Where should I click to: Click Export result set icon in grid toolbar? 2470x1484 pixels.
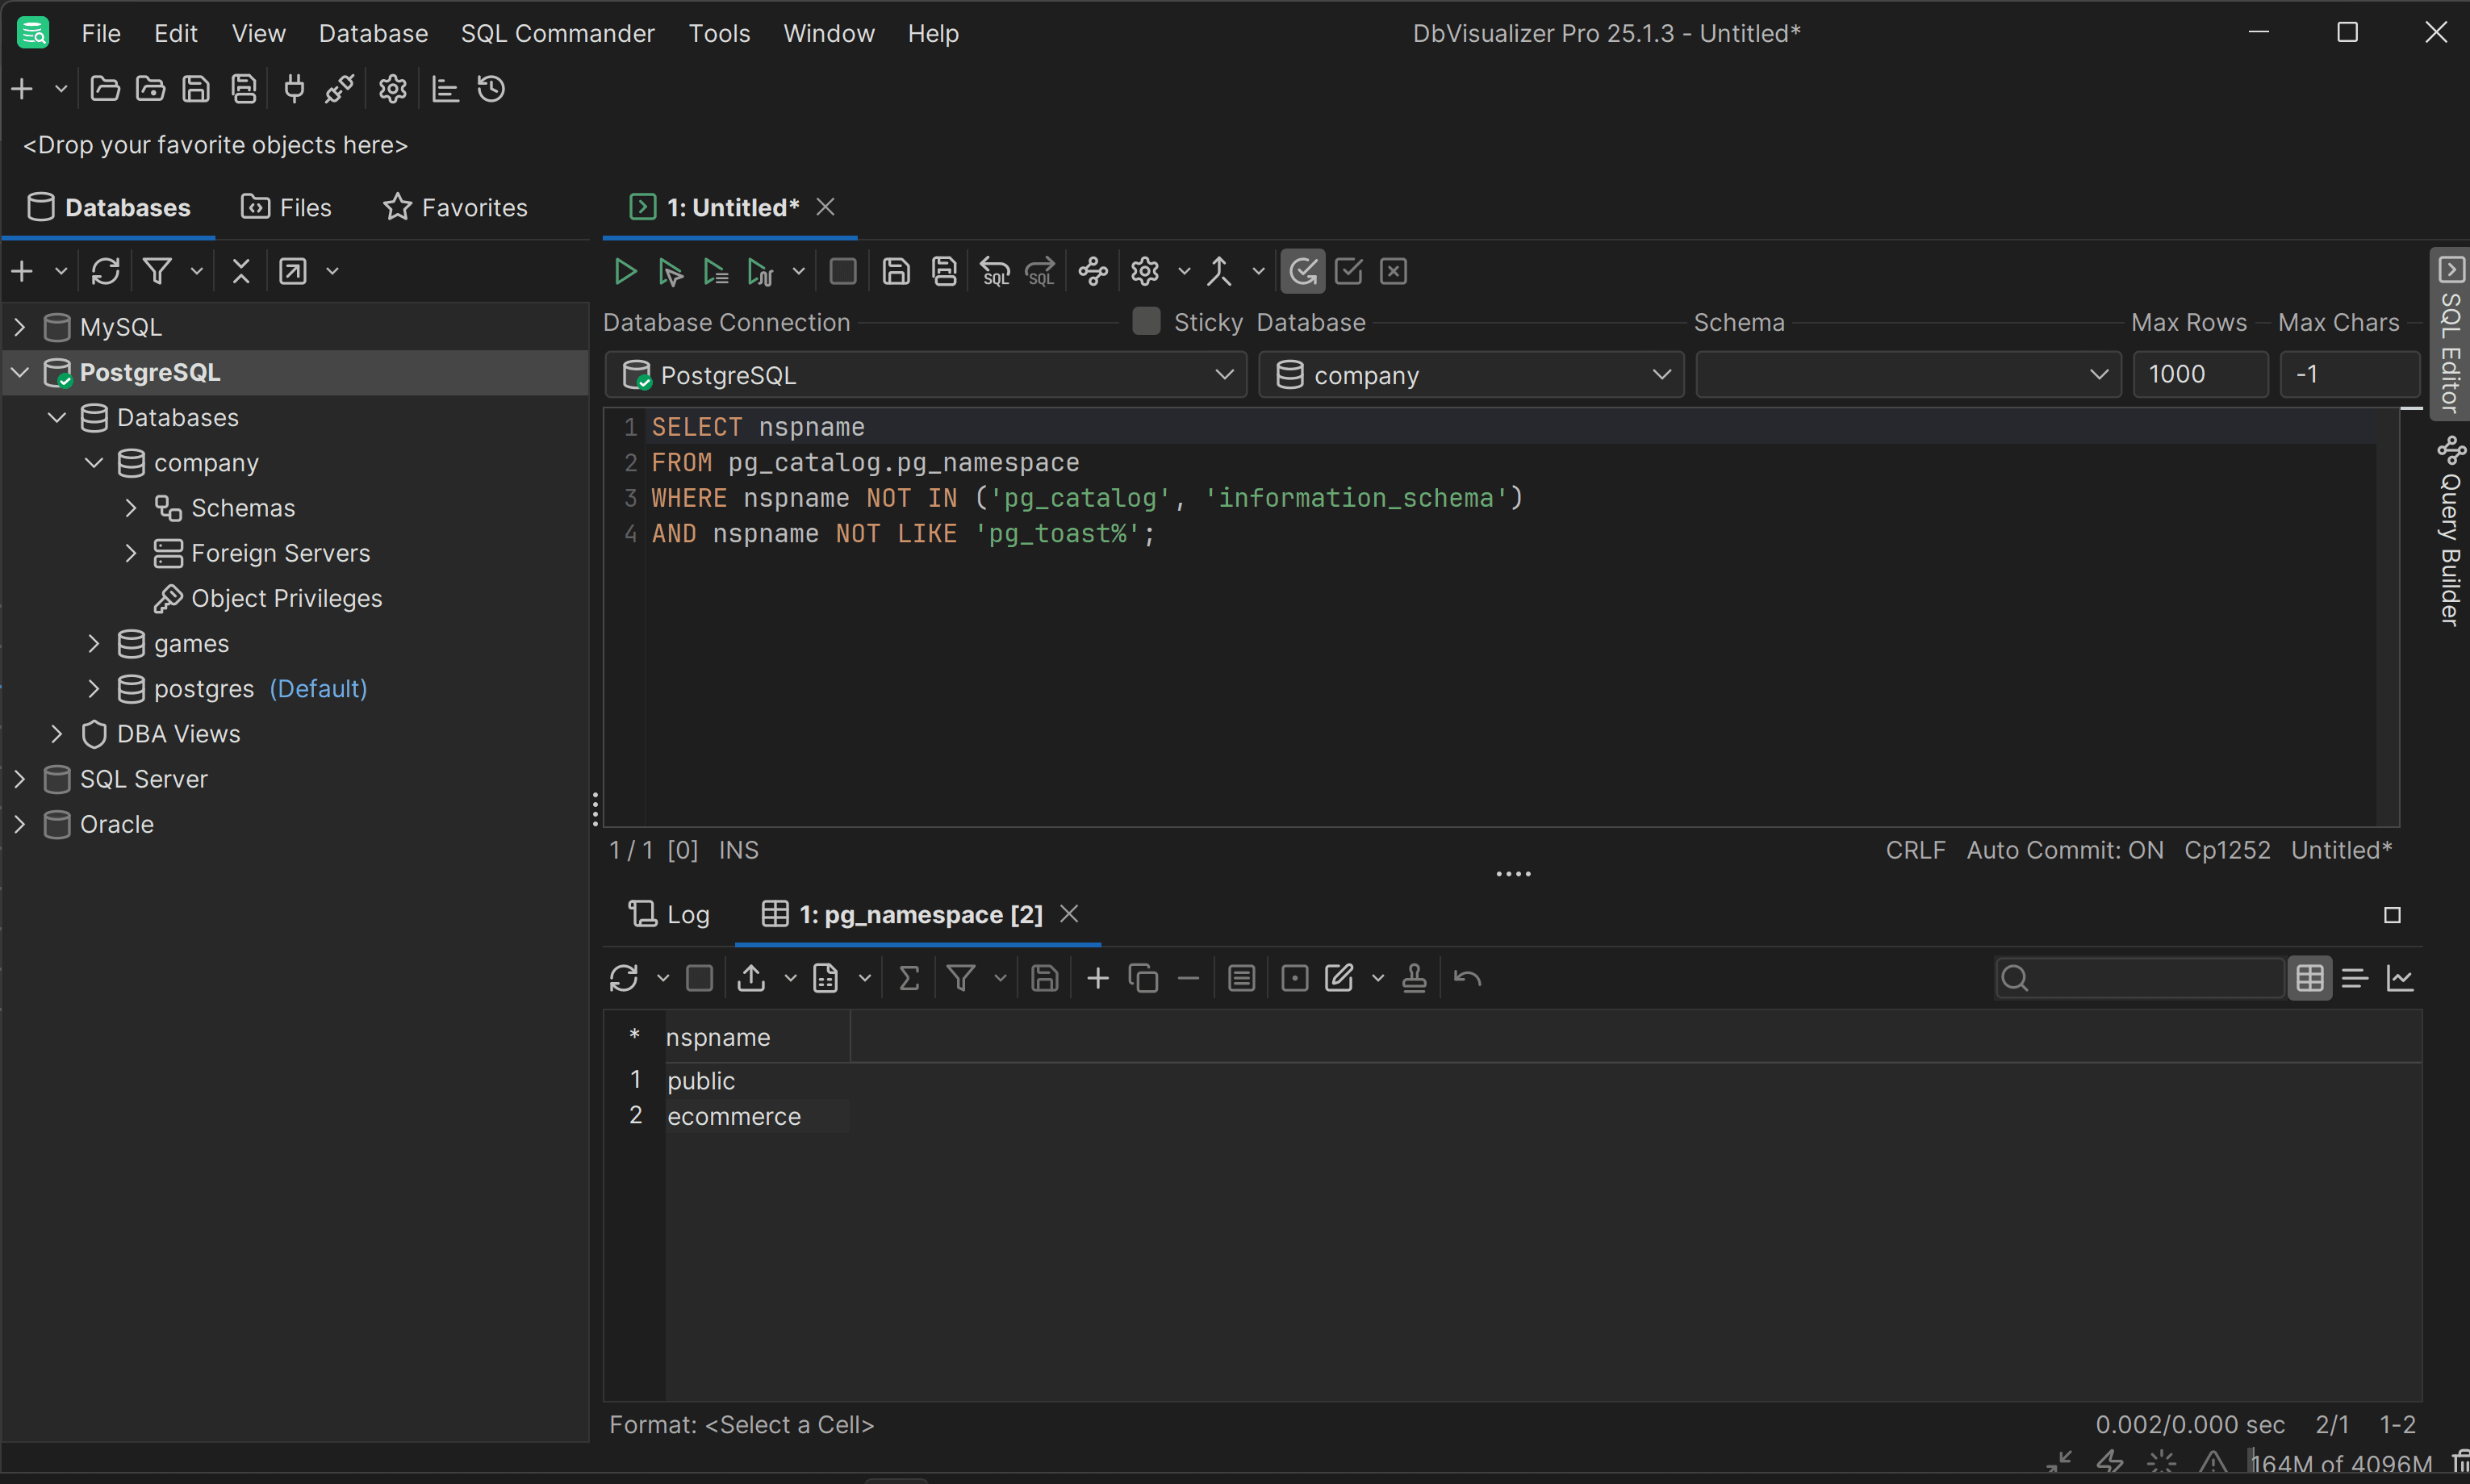[x=751, y=978]
